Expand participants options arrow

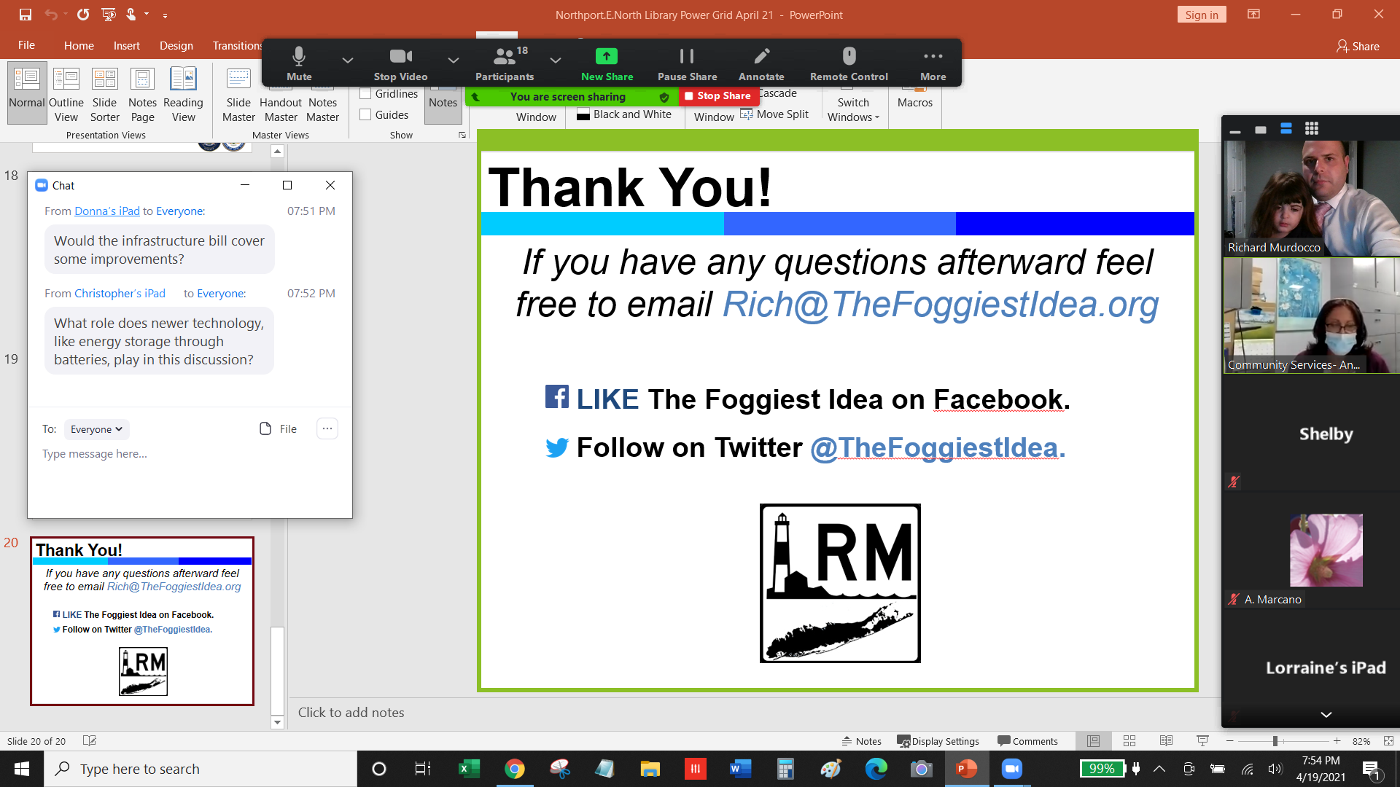556,60
